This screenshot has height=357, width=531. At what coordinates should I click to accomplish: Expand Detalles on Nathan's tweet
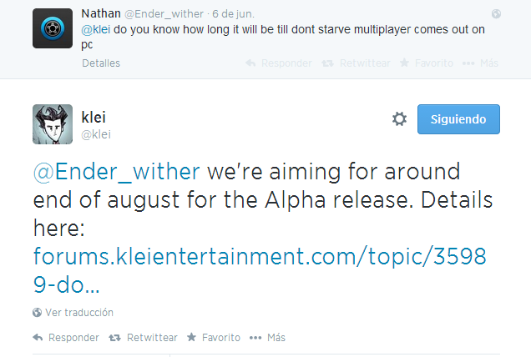[x=101, y=63]
